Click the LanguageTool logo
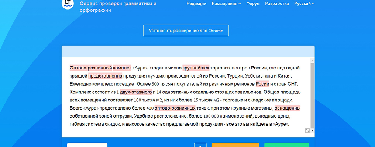This screenshot has height=147, width=375. pyautogui.click(x=68, y=3)
